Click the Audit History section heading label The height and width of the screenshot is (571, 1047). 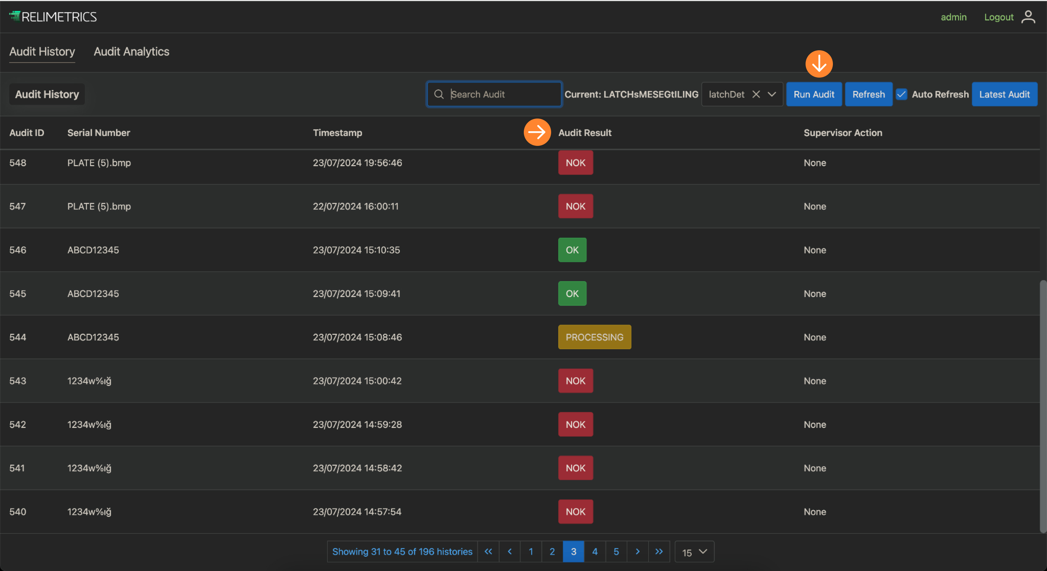click(47, 94)
